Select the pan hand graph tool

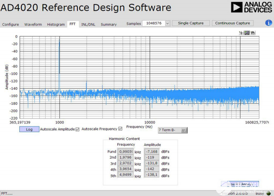point(253,33)
